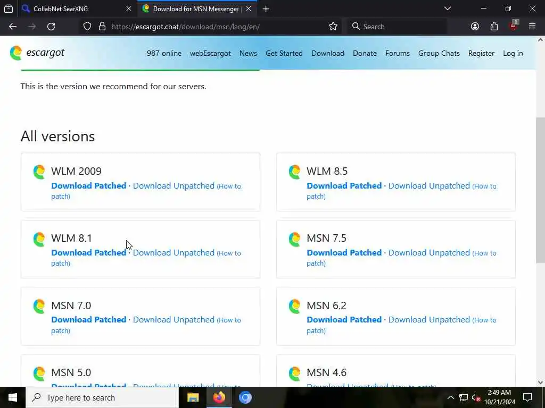Open the Donate page
This screenshot has width=545, height=408.
coord(365,54)
